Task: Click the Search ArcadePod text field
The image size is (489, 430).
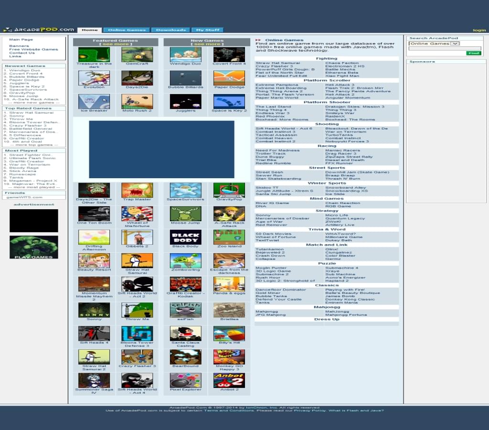Action: pyautogui.click(x=445, y=48)
